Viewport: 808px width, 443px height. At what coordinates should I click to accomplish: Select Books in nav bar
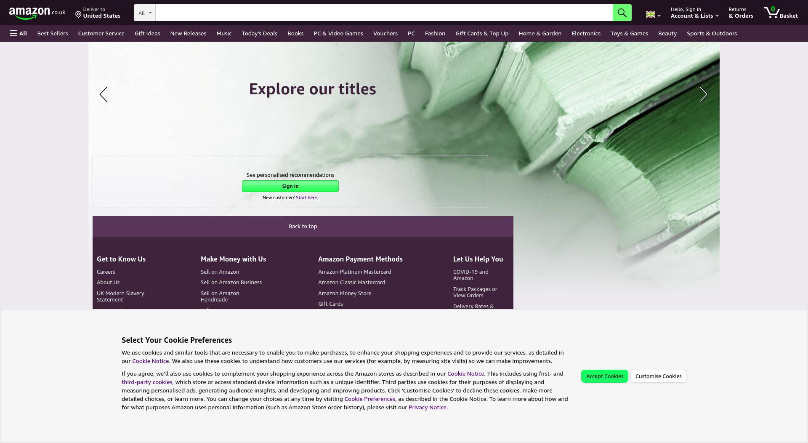point(295,33)
